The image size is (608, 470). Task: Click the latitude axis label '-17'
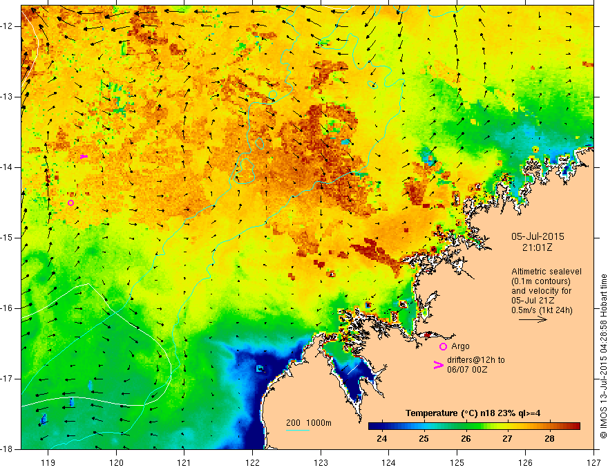(x=7, y=379)
